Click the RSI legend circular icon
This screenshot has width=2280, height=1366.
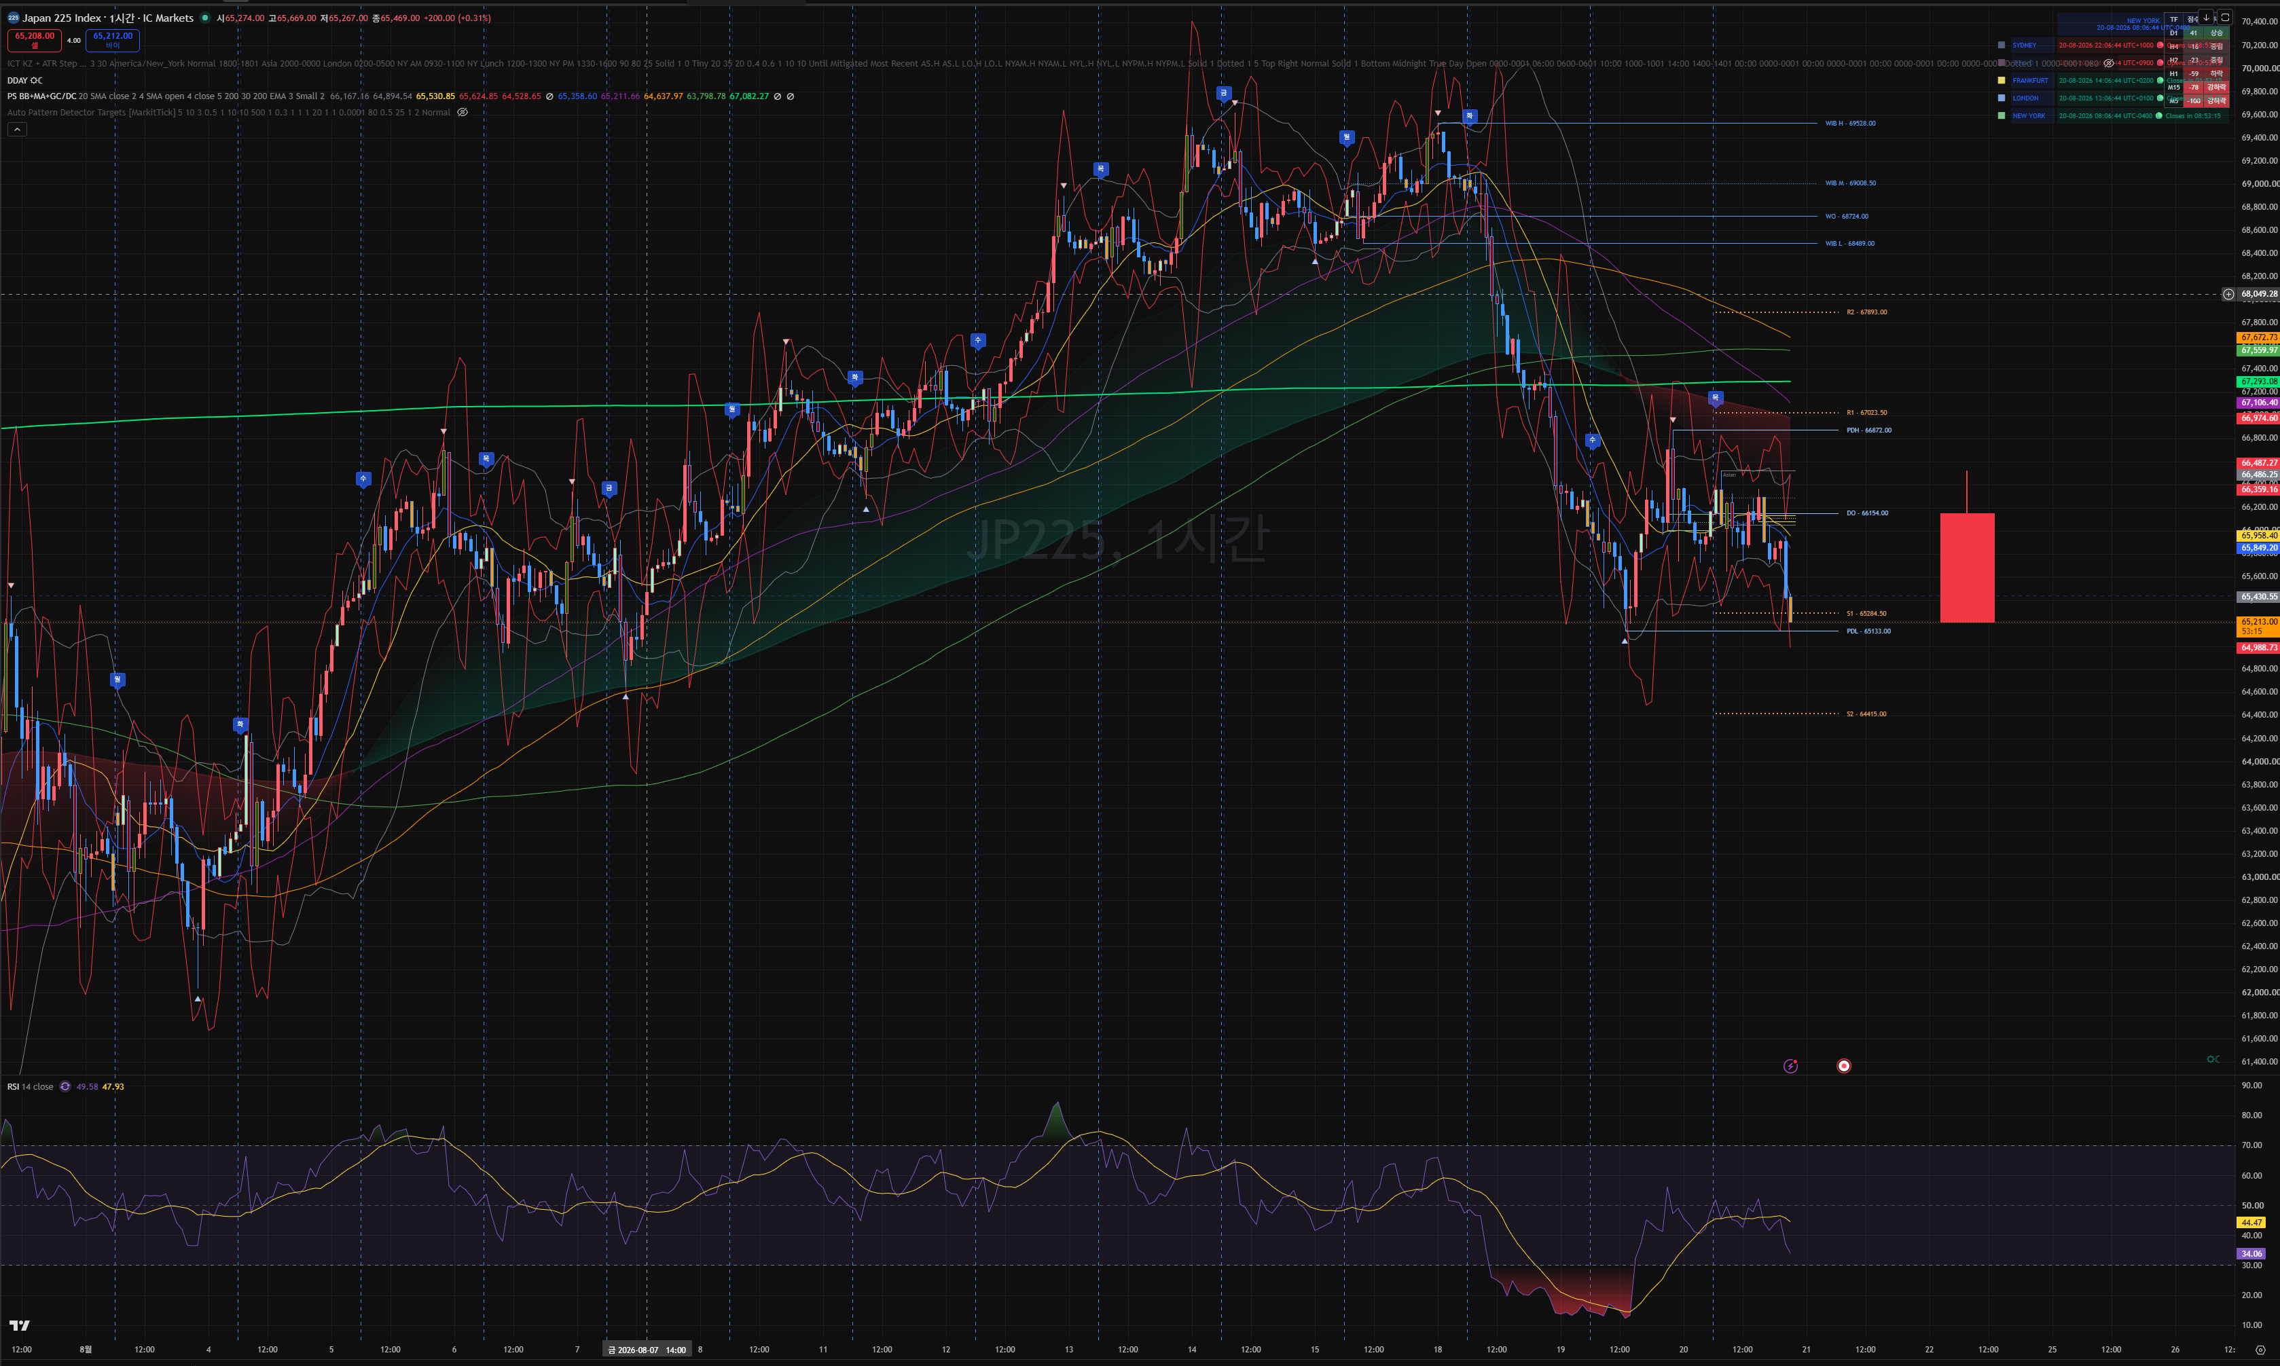click(65, 1086)
